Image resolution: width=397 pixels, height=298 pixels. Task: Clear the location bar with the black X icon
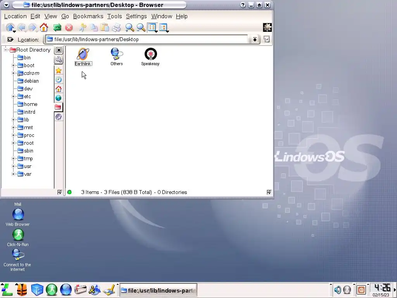tap(10, 39)
